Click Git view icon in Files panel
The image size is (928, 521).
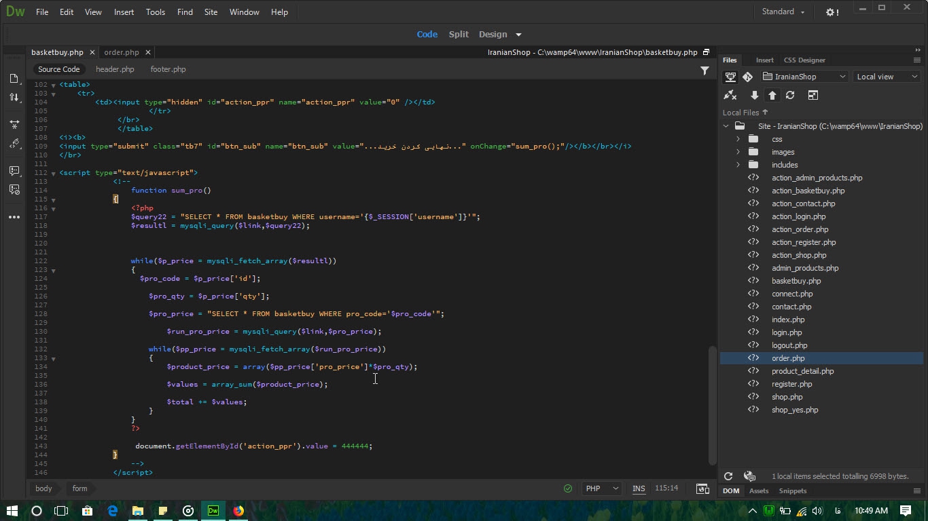point(747,77)
